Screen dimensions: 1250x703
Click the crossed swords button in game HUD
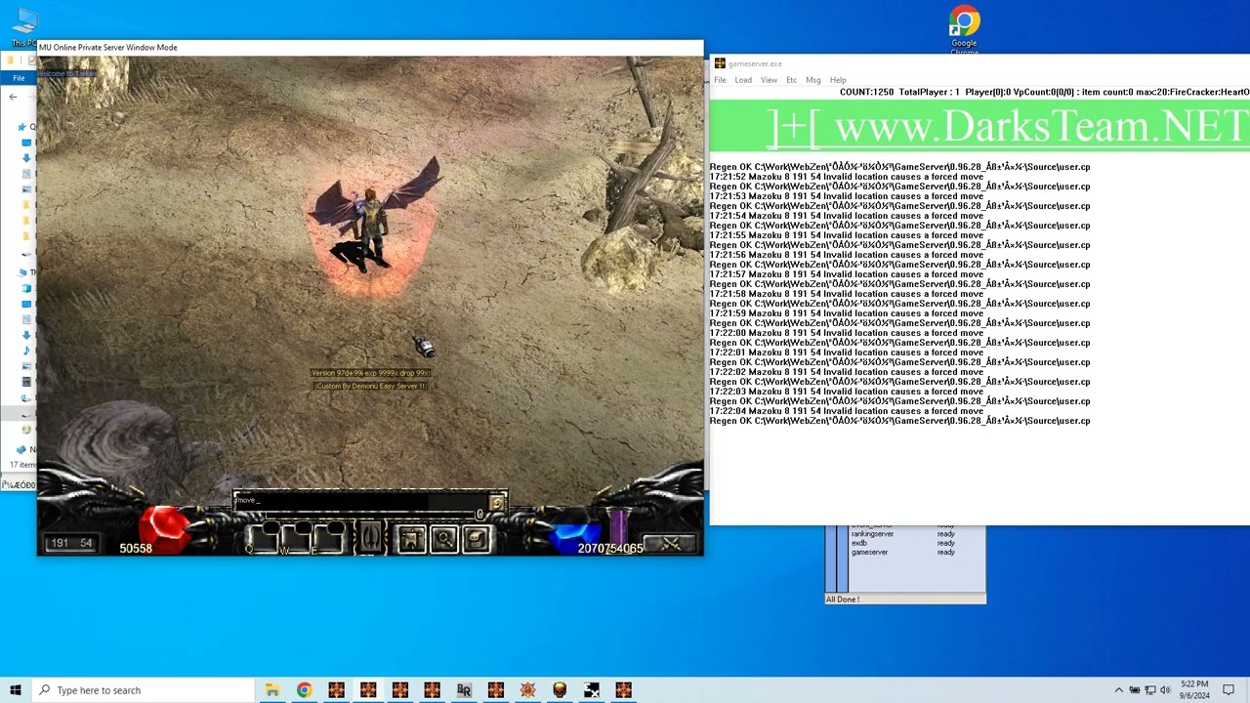(x=670, y=543)
